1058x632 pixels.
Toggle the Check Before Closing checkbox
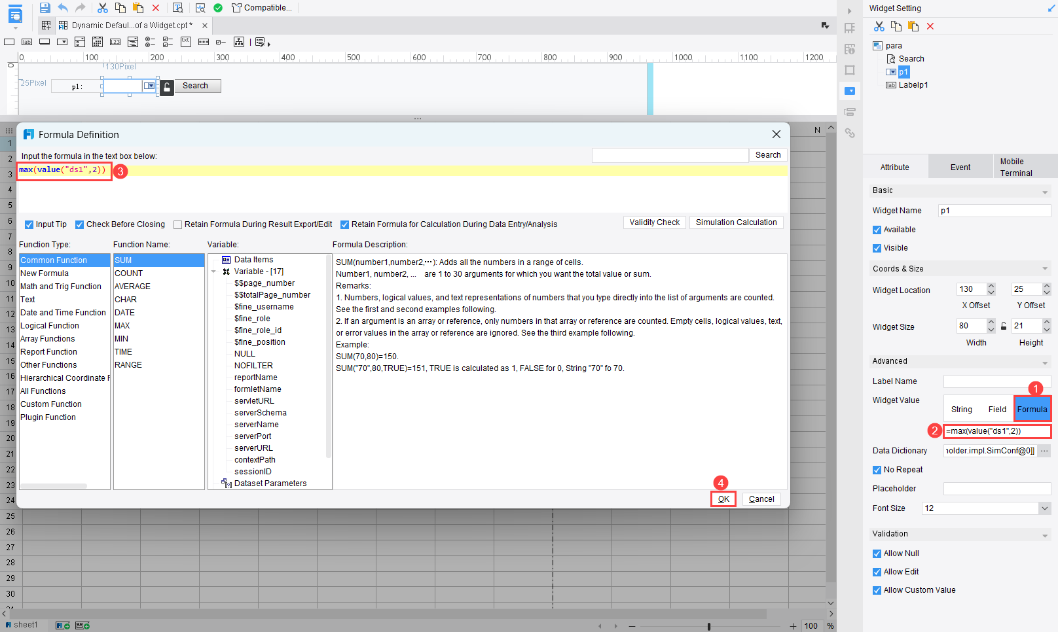79,224
